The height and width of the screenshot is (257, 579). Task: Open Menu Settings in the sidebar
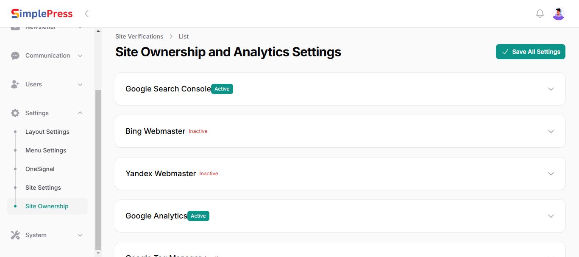pyautogui.click(x=46, y=150)
